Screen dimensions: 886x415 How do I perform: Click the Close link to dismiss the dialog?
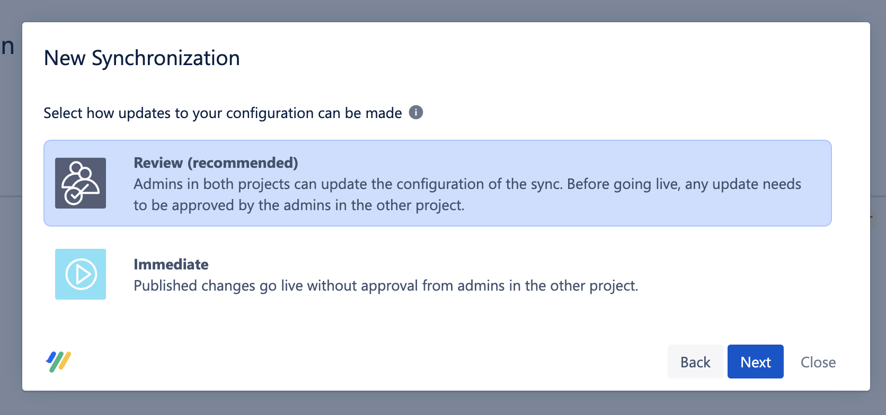point(818,362)
